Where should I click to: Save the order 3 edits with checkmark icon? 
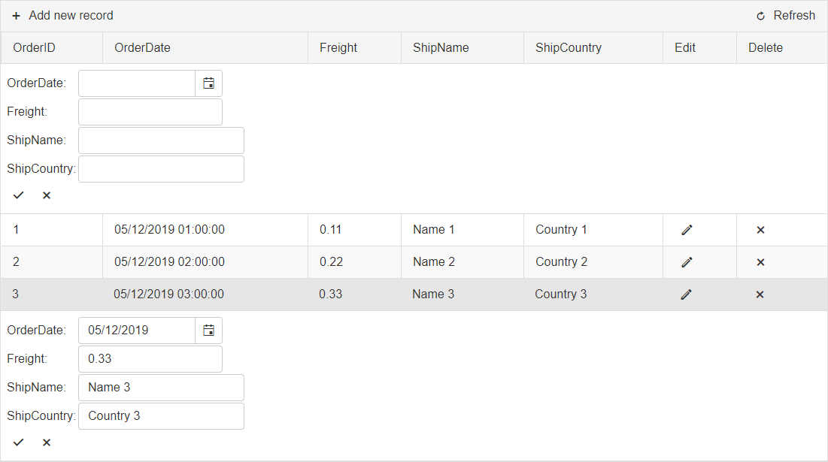(19, 442)
